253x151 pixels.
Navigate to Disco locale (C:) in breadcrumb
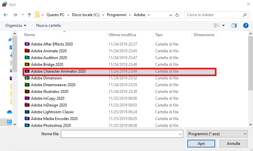pyautogui.click(x=86, y=15)
